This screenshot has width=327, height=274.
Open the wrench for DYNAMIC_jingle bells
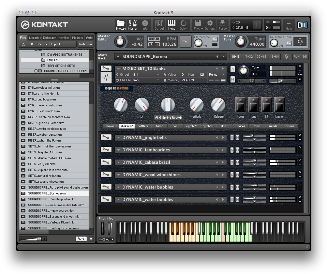[x=106, y=137]
